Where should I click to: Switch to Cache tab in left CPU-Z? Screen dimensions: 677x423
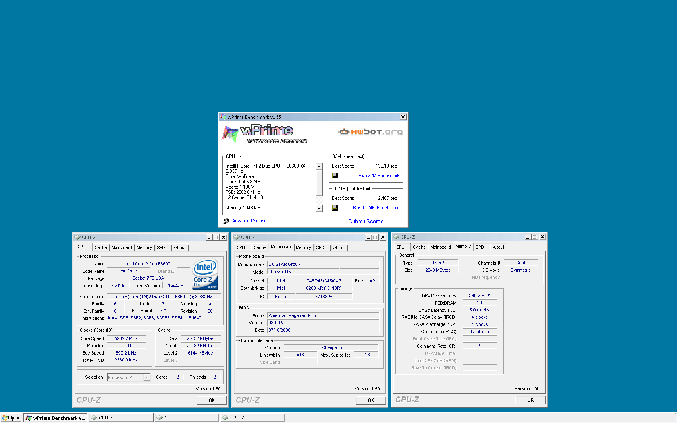pyautogui.click(x=101, y=247)
